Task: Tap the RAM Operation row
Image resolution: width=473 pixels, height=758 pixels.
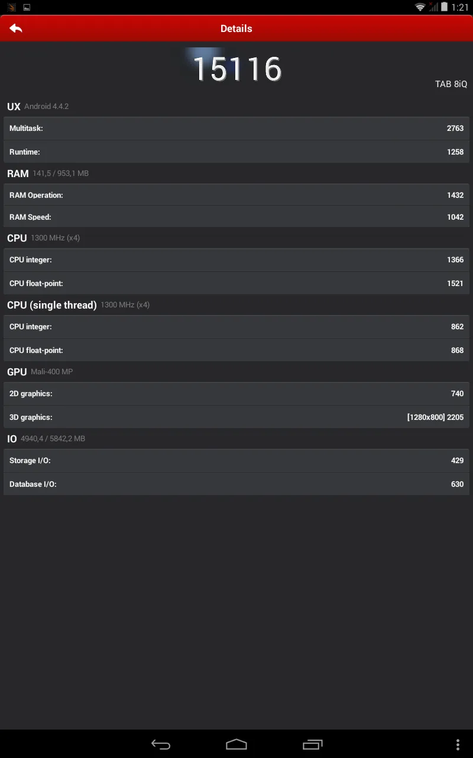Action: tap(237, 195)
